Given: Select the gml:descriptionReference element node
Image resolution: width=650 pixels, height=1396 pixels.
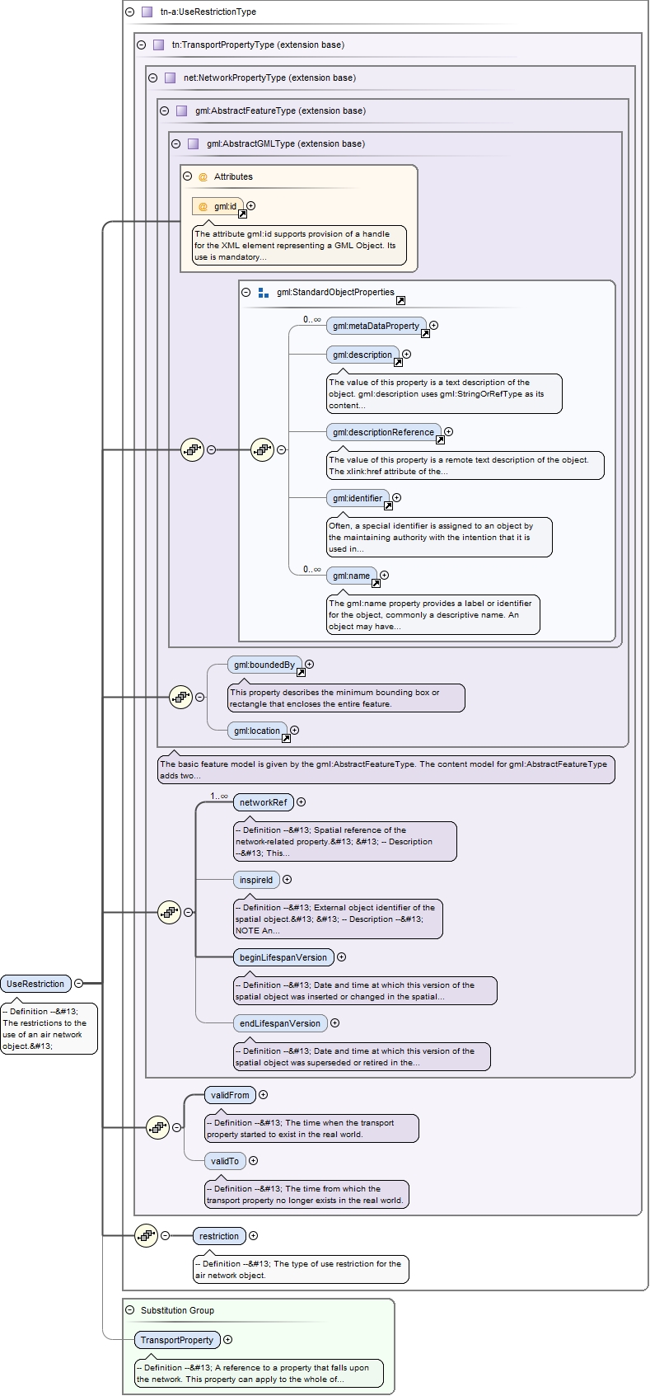Looking at the screenshot, I should [x=384, y=432].
